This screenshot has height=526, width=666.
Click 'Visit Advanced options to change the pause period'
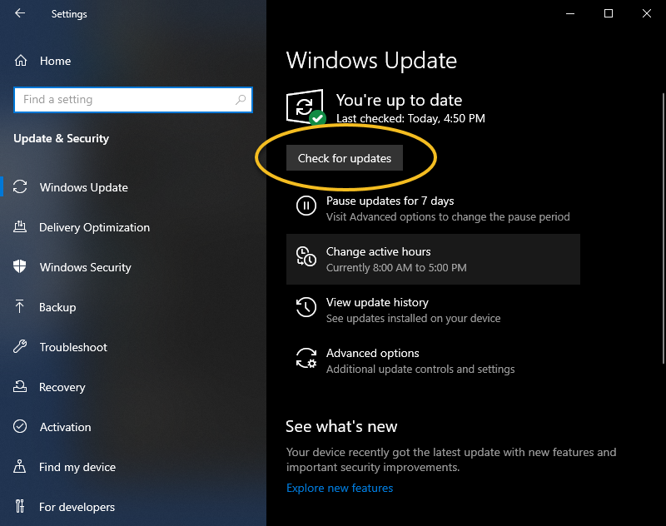(x=448, y=217)
